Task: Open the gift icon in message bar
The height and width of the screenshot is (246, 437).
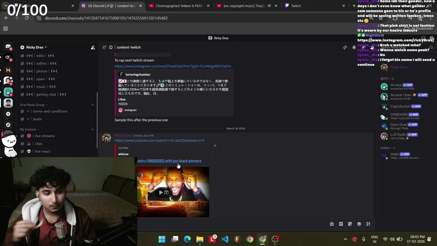Action: pyautogui.click(x=332, y=224)
